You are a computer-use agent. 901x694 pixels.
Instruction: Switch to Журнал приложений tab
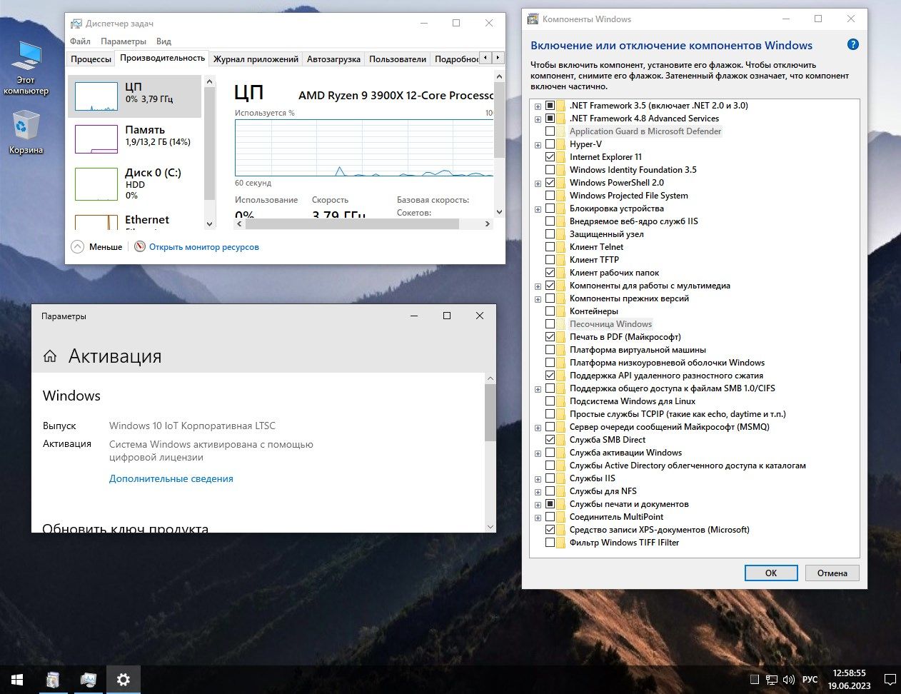256,59
